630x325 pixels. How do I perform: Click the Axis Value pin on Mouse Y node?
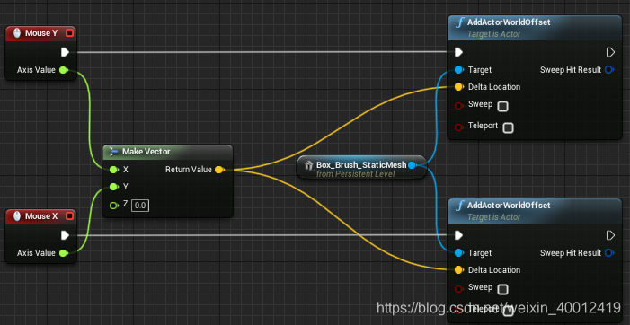click(x=63, y=70)
